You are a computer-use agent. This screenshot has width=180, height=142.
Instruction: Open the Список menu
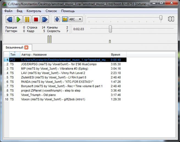51,11
